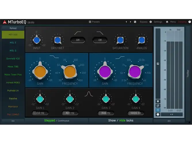Collapse the device list with bottom arrows
Screen dimensions: 192x144
(x=13, y=121)
